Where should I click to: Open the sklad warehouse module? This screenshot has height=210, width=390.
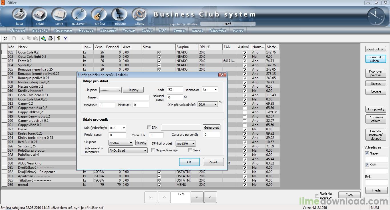click(40, 15)
